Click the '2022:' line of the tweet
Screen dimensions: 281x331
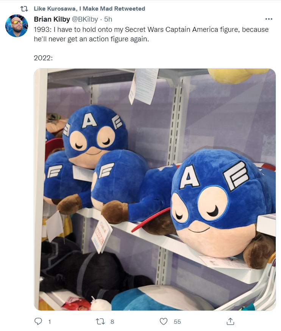pyautogui.click(x=43, y=58)
